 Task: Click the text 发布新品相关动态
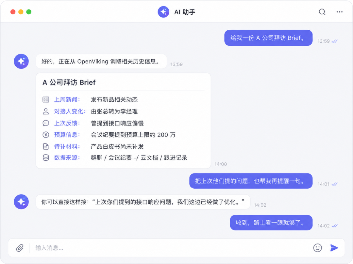coord(114,99)
